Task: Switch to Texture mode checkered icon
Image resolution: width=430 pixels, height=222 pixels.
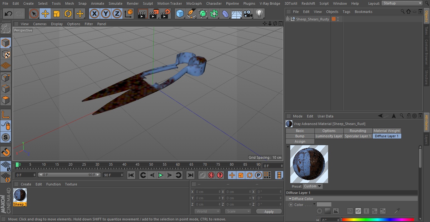Action: 6,54
